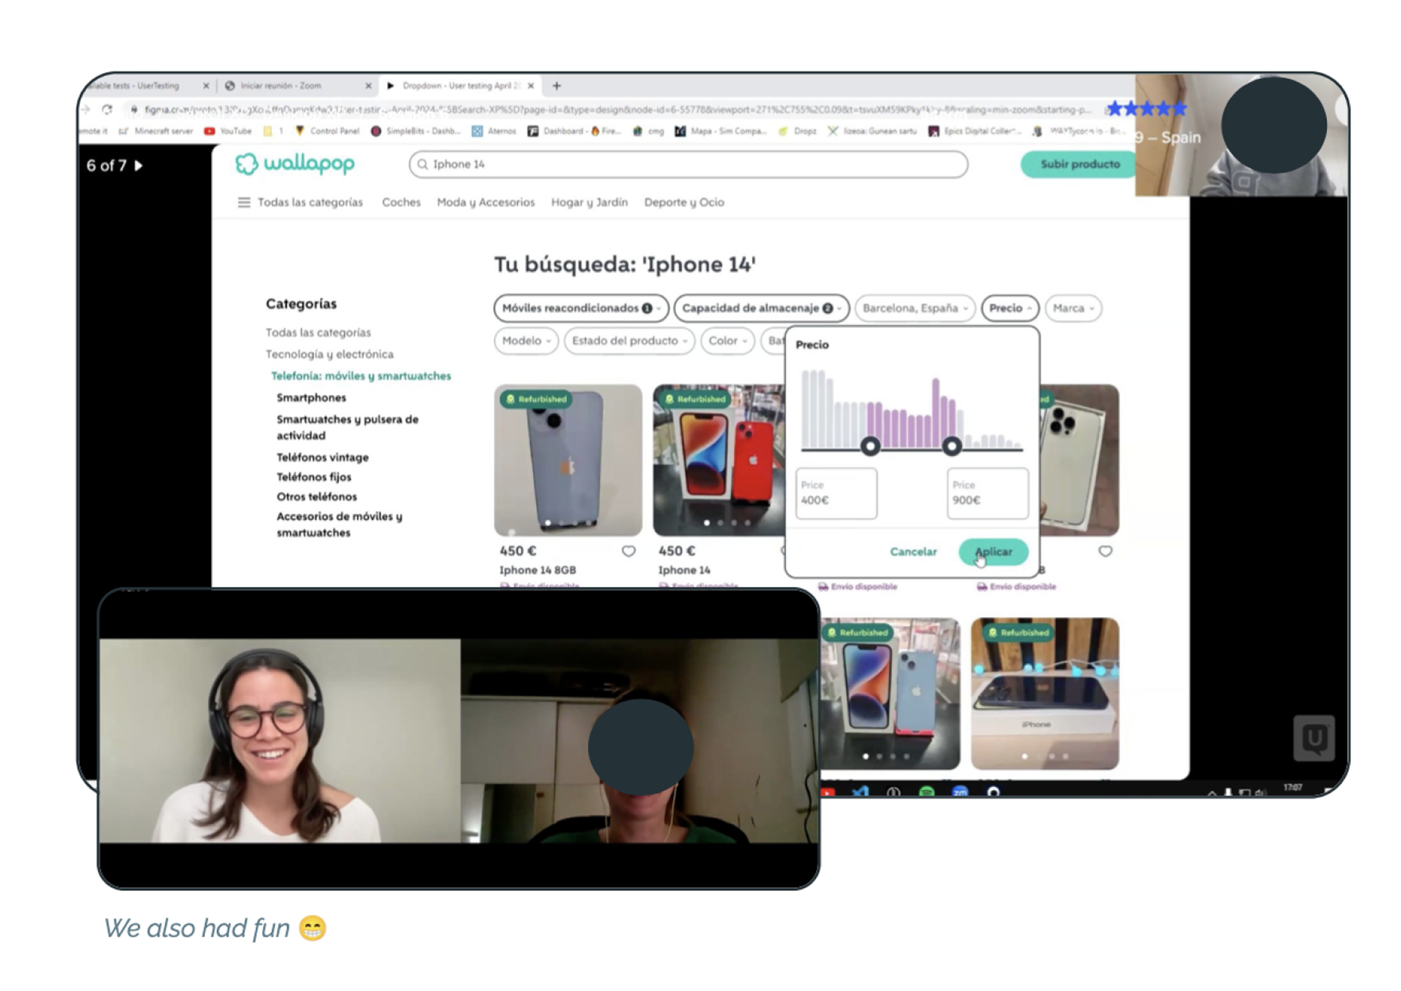Viewport: 1401px width, 991px height.
Task: Open Spotify from the taskbar
Action: (x=926, y=792)
